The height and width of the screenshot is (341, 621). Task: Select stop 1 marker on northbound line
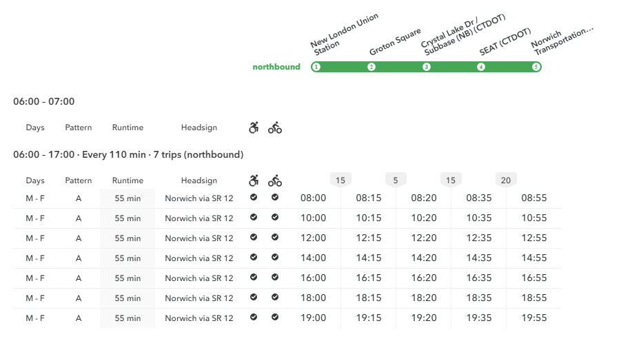pos(316,67)
